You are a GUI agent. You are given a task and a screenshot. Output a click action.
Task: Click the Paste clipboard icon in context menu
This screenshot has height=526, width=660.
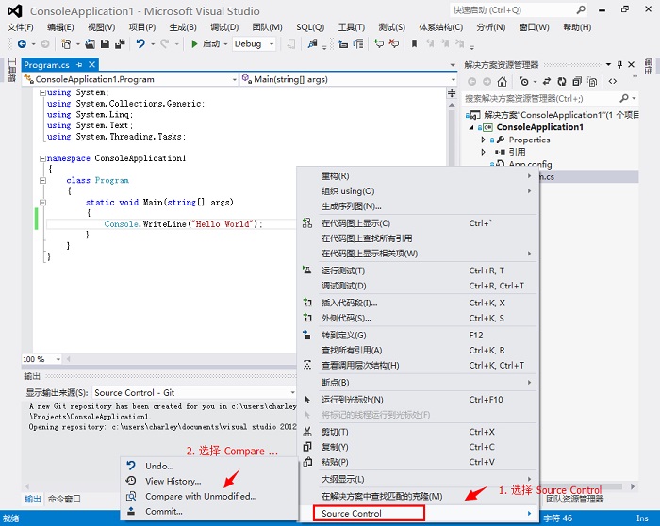(307, 462)
